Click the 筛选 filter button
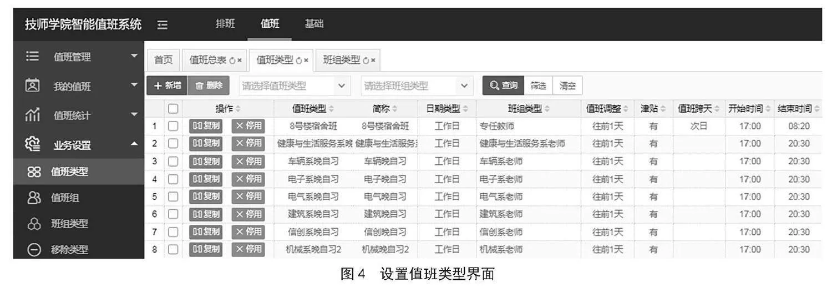Screen dimensions: 832x292 [539, 85]
